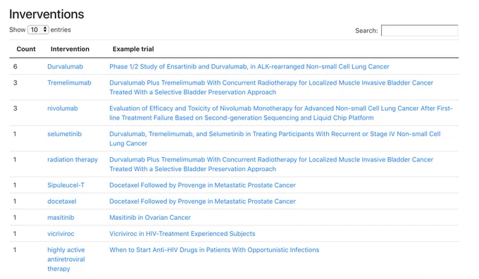Open highly active antiretroviral therapy link
The height and width of the screenshot is (279, 479).
pos(66,259)
